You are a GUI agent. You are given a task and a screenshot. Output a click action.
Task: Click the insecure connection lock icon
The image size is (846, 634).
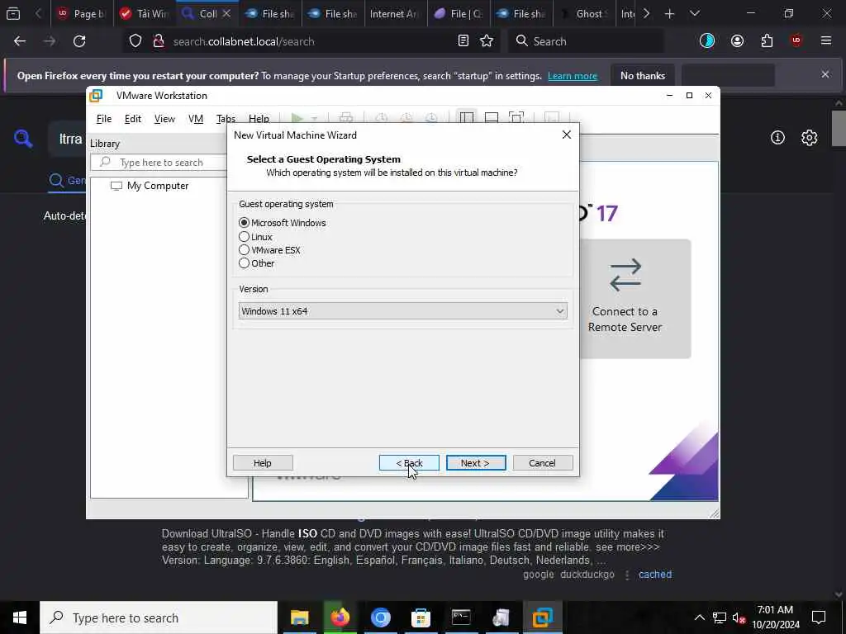158,41
